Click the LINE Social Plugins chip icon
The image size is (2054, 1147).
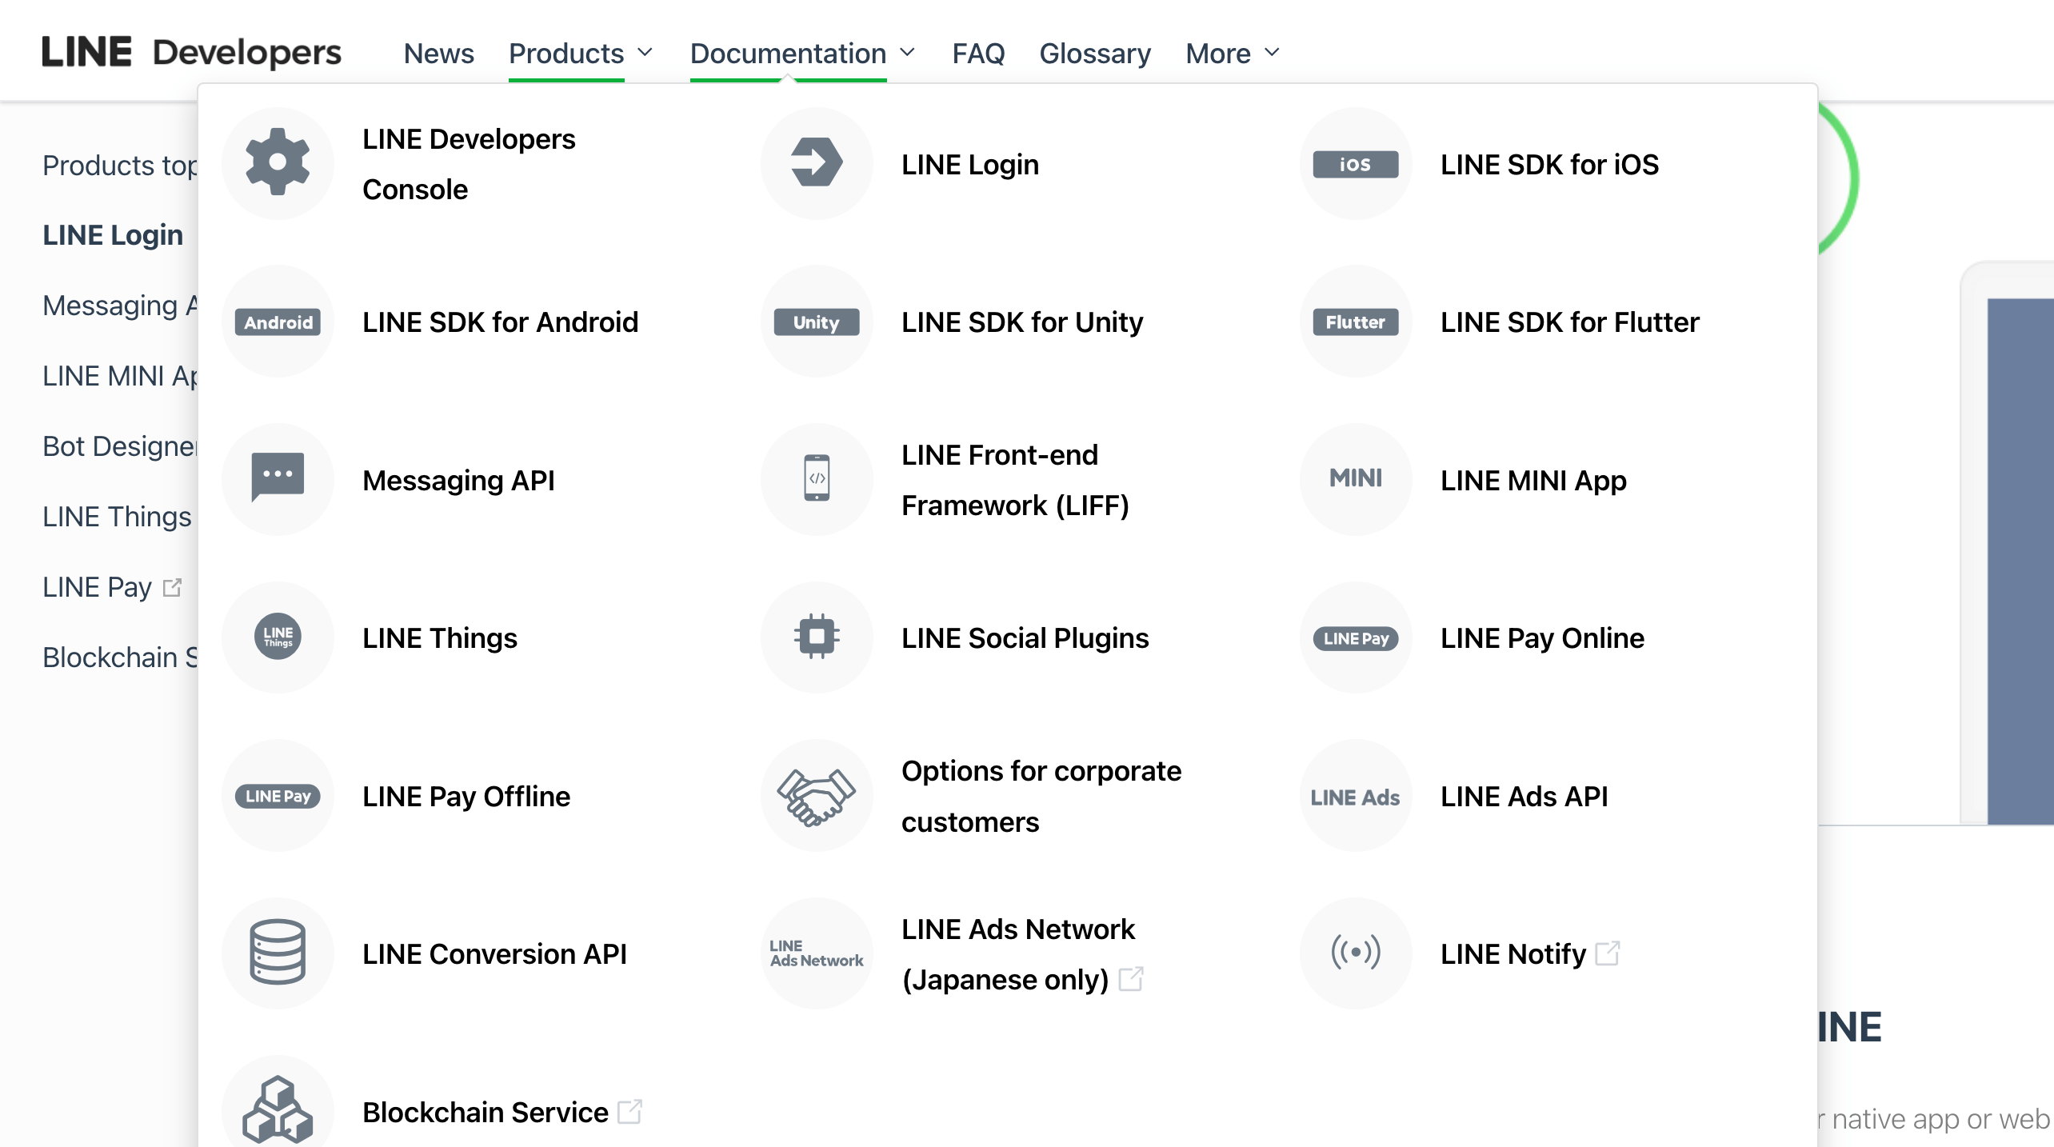point(816,637)
